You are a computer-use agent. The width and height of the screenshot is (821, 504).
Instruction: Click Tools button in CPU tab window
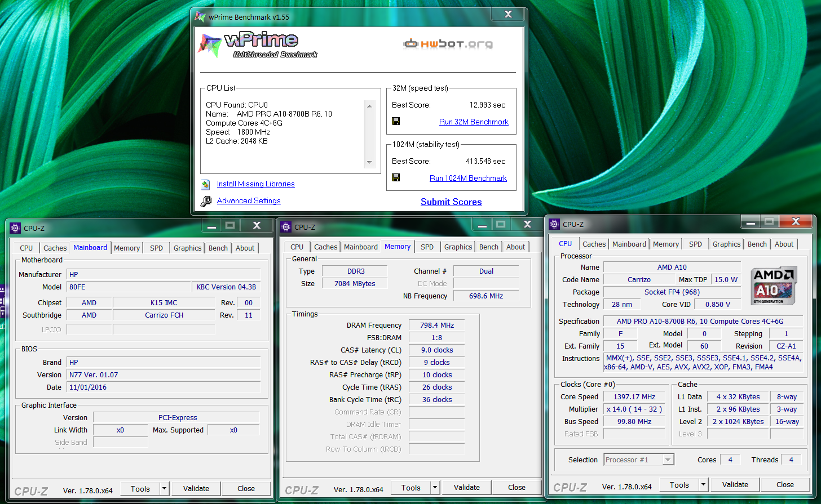(679, 485)
